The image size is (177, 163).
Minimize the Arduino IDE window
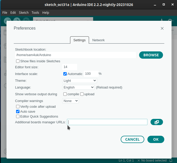(155, 5)
